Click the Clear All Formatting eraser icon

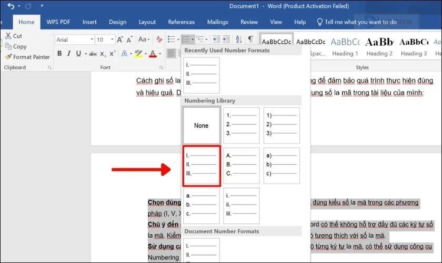pos(159,39)
